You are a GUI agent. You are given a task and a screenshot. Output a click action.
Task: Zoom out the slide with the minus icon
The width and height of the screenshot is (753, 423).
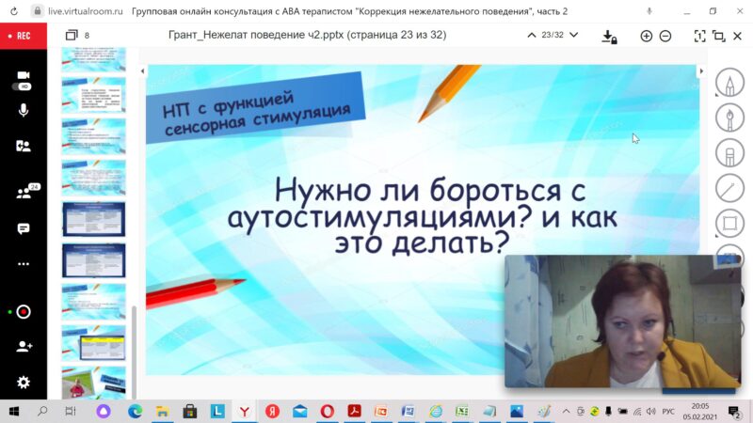point(665,36)
